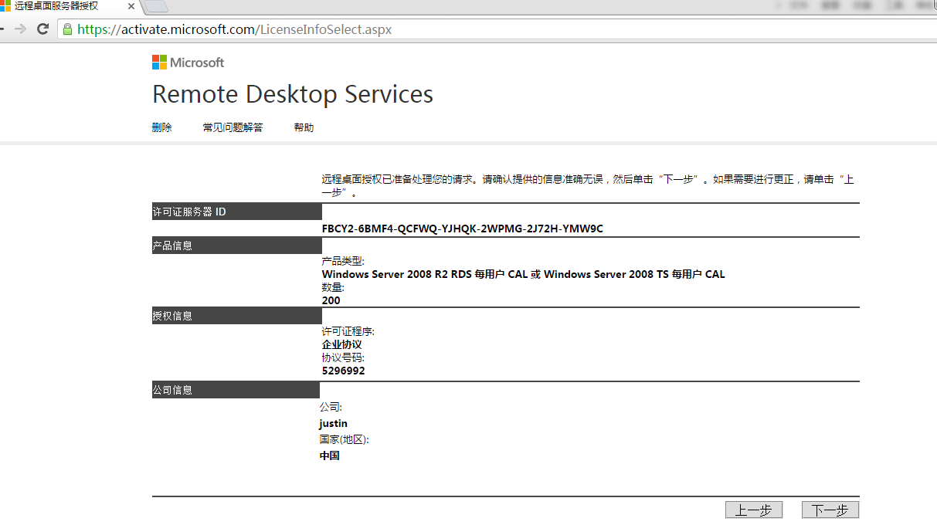Screen dimensions: 937x525
Task: Click the agreement number 5296992
Action: tap(344, 371)
